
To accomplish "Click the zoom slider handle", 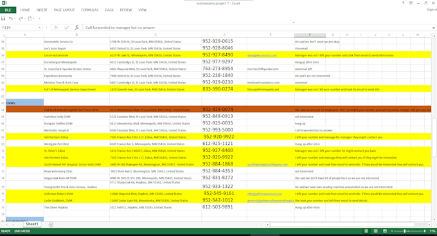I will [405, 231].
